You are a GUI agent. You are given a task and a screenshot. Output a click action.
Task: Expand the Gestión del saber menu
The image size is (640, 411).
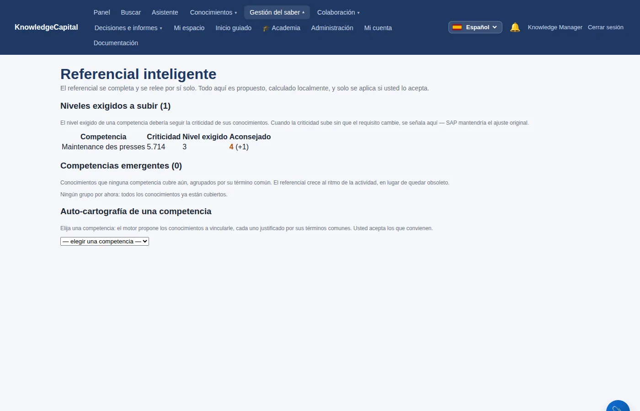[x=277, y=12]
